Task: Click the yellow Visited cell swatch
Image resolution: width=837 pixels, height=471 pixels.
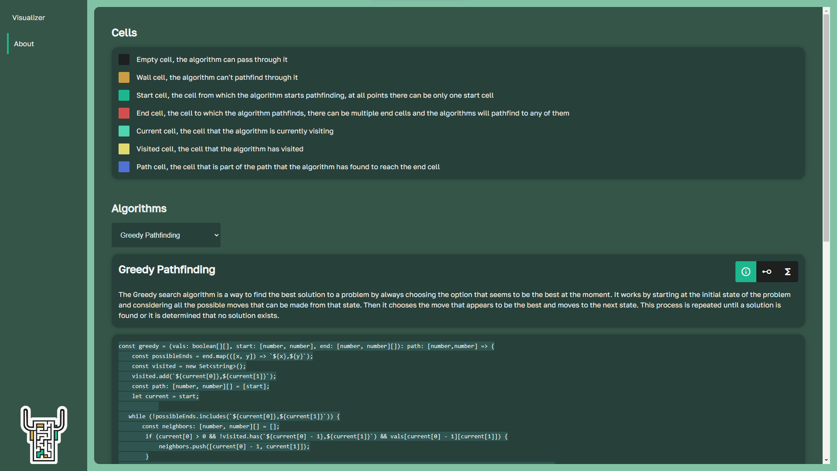Action: [124, 149]
